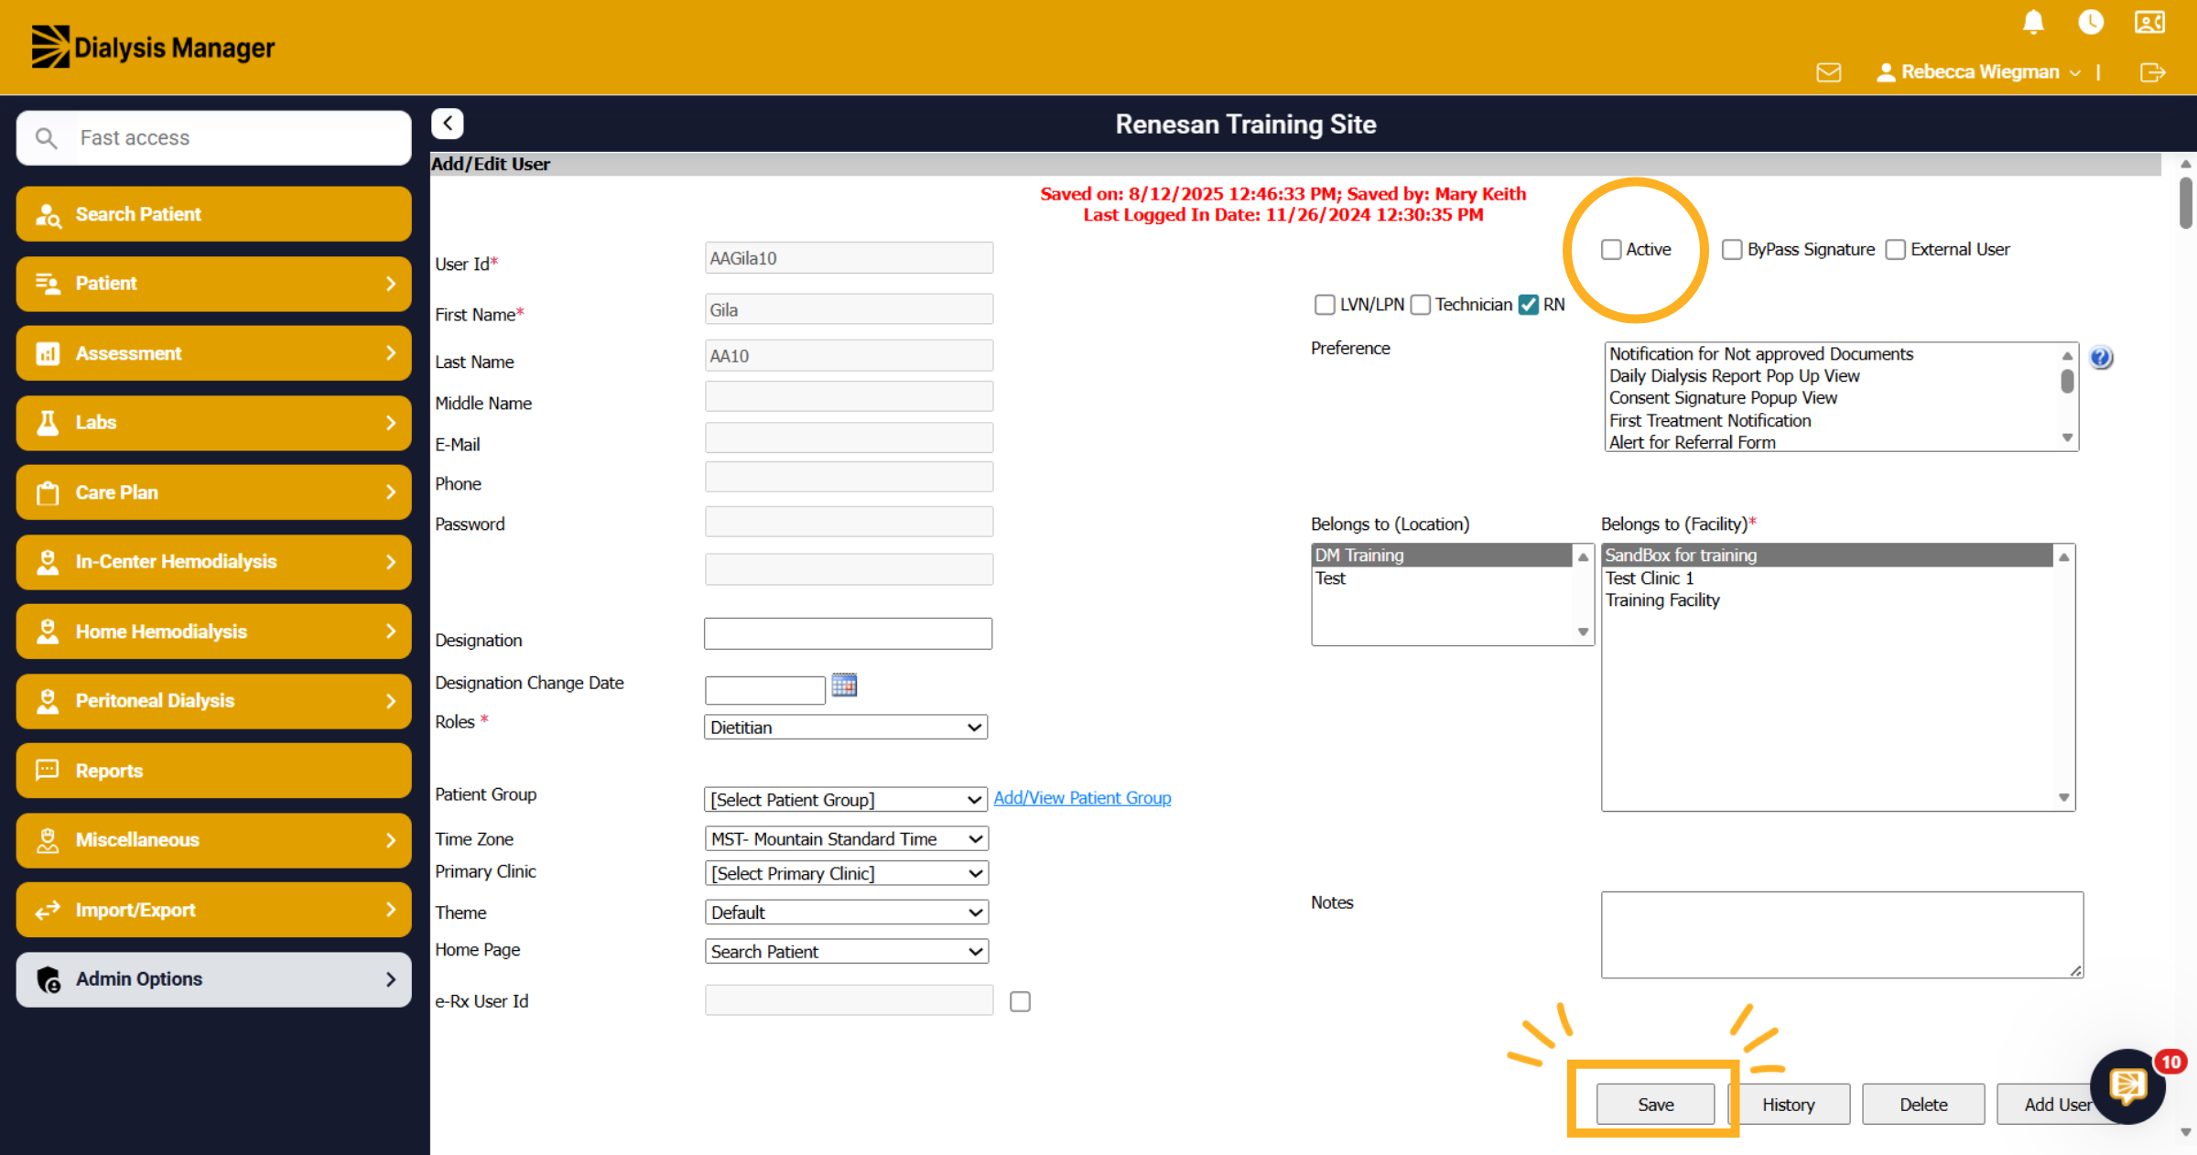Screen dimensions: 2197x1155
Task: Uncheck the RN checkbox
Action: click(x=1528, y=305)
